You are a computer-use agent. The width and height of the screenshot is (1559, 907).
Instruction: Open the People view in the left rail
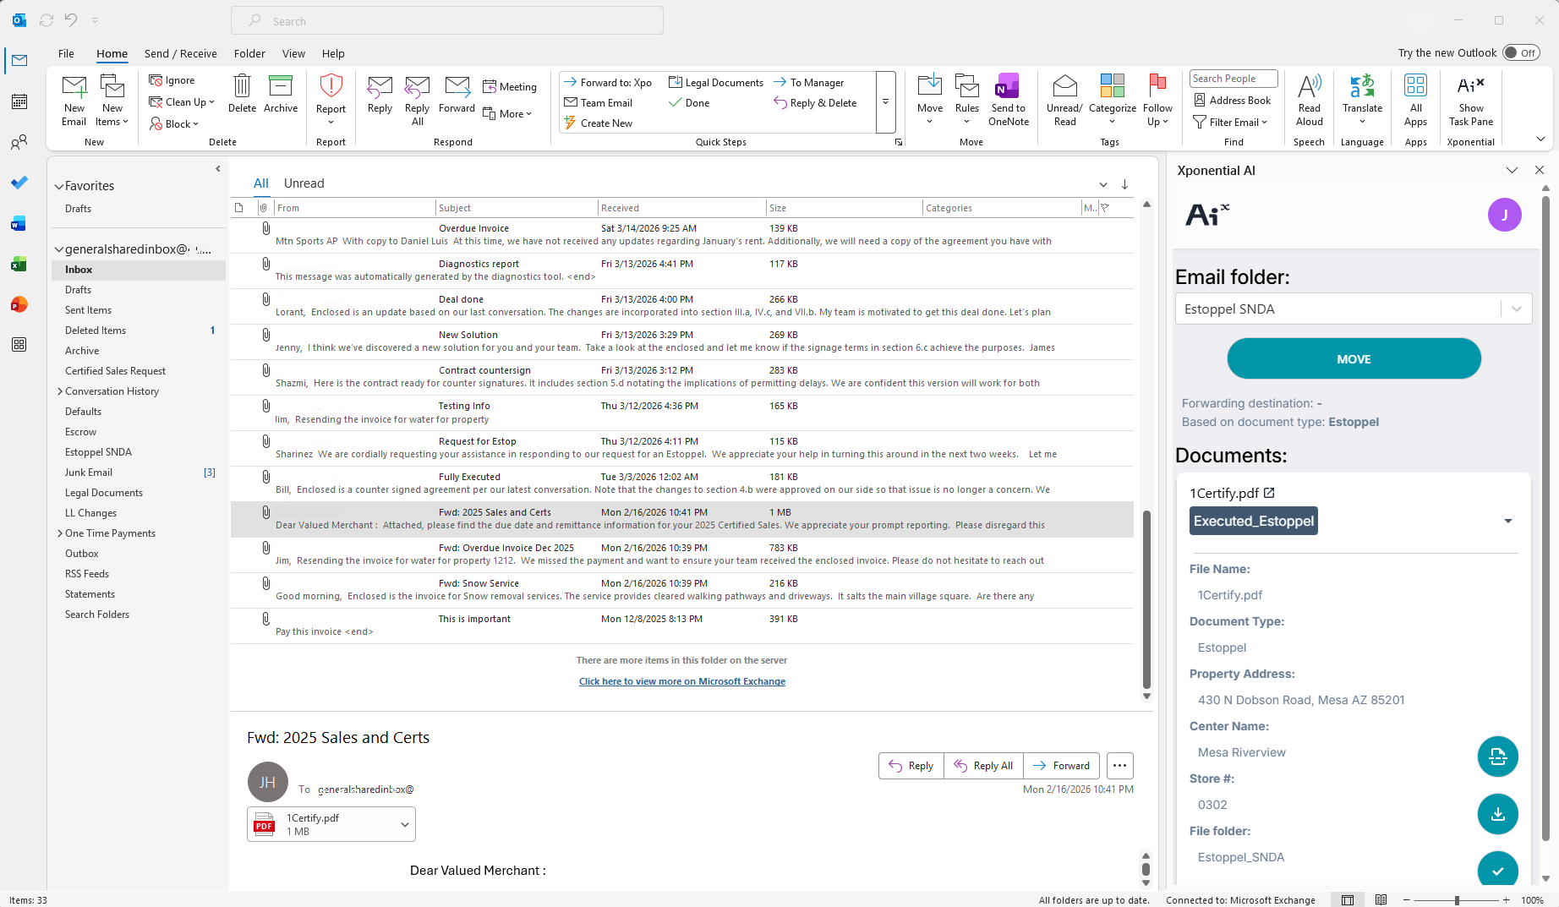pyautogui.click(x=19, y=142)
